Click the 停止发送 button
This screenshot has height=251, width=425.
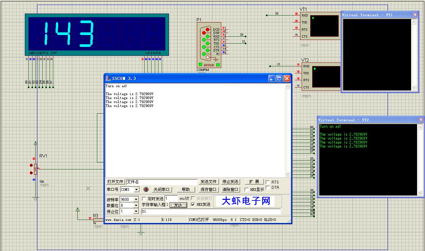click(x=231, y=182)
